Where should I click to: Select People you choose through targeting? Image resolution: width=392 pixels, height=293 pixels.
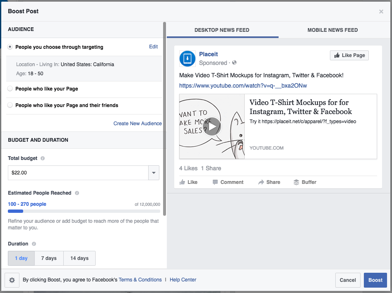point(10,47)
